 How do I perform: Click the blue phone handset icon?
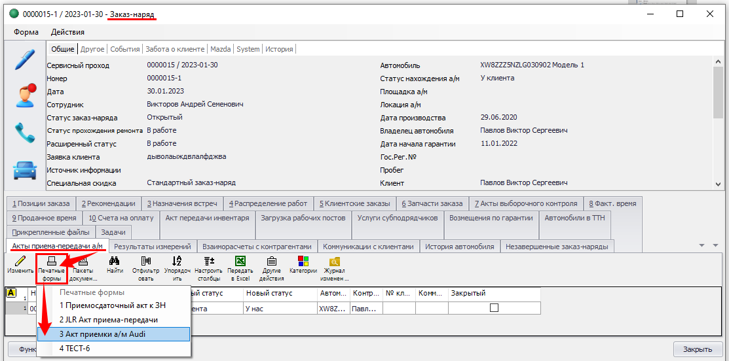click(x=24, y=133)
